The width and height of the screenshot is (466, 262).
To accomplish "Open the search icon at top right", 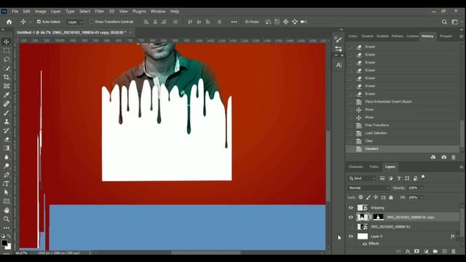I will coord(444,22).
